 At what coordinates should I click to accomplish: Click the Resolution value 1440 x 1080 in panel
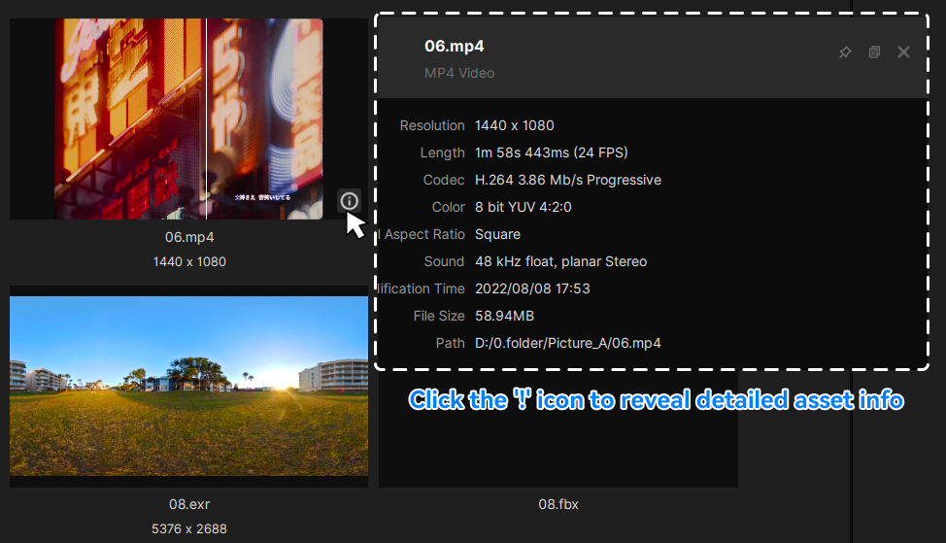tap(514, 125)
